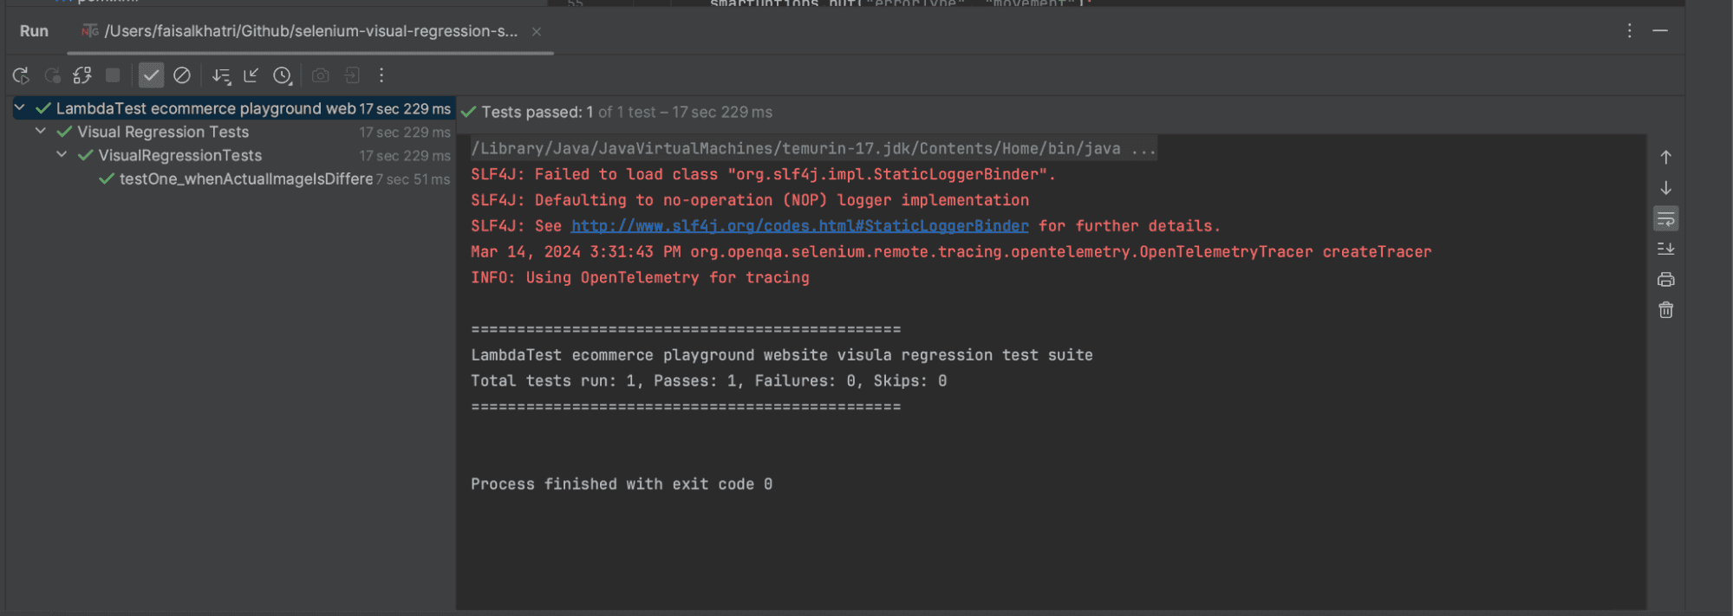Click 'INFO: Using OpenTelemetry for tracing' line
The height and width of the screenshot is (616, 1733).
click(640, 277)
